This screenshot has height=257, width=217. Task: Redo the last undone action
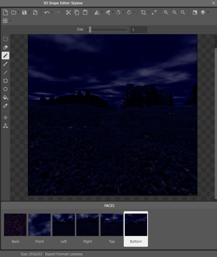coord(57,13)
